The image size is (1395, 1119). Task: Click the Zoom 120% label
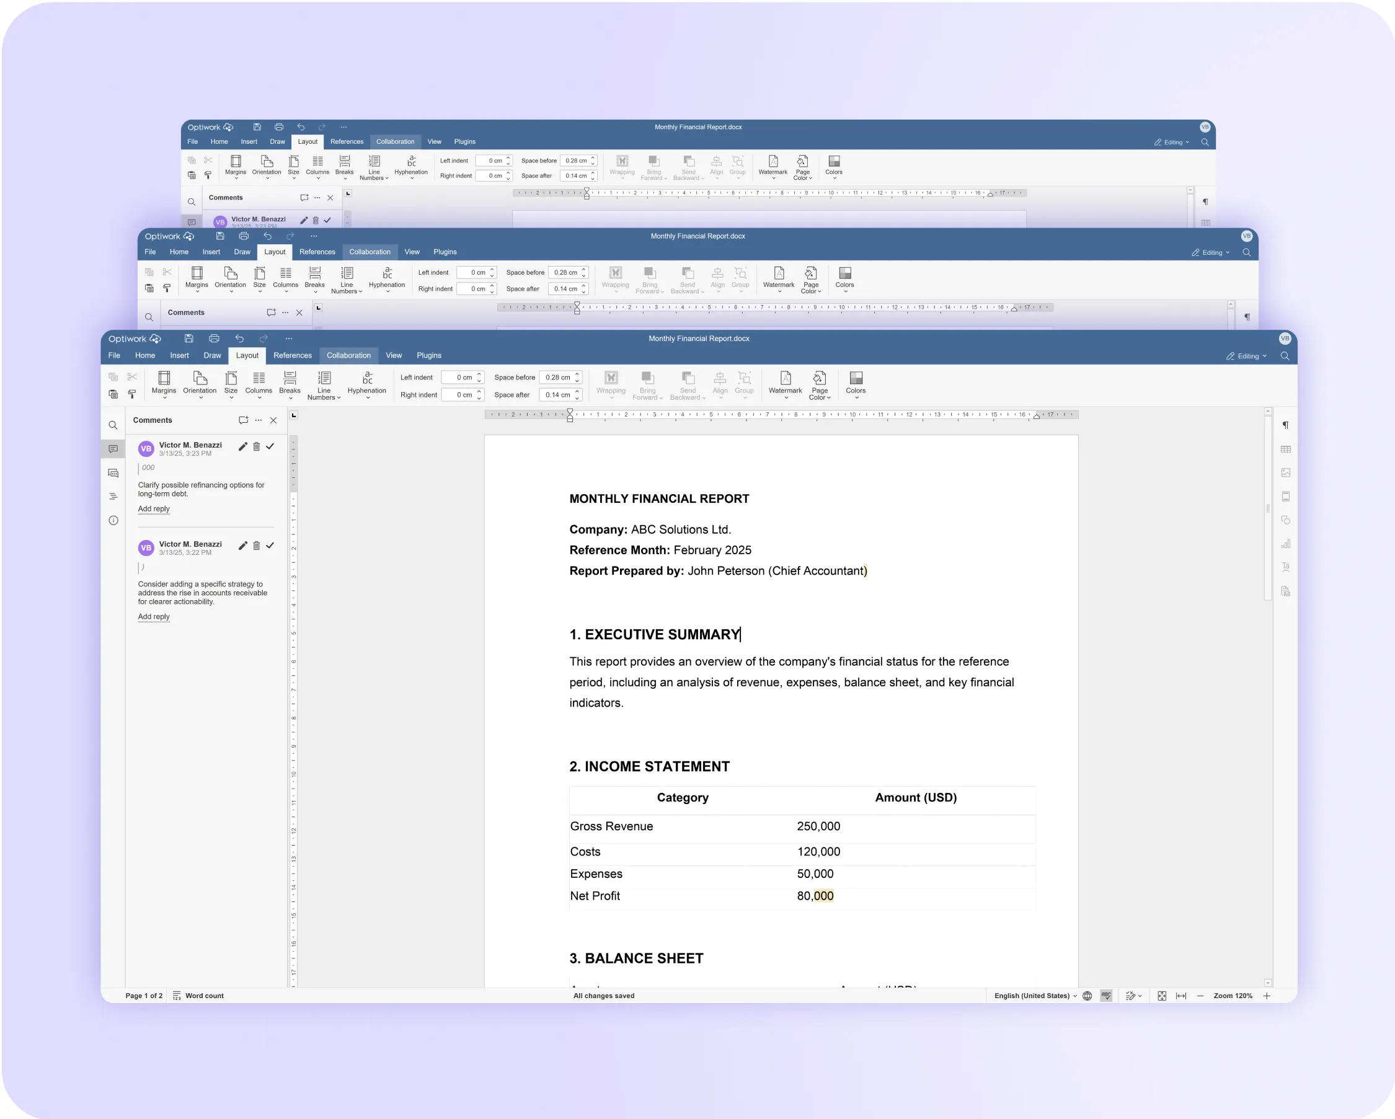1233,996
